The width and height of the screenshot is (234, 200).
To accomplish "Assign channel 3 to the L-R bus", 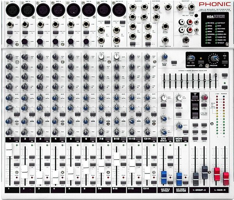I will [x=47, y=164].
